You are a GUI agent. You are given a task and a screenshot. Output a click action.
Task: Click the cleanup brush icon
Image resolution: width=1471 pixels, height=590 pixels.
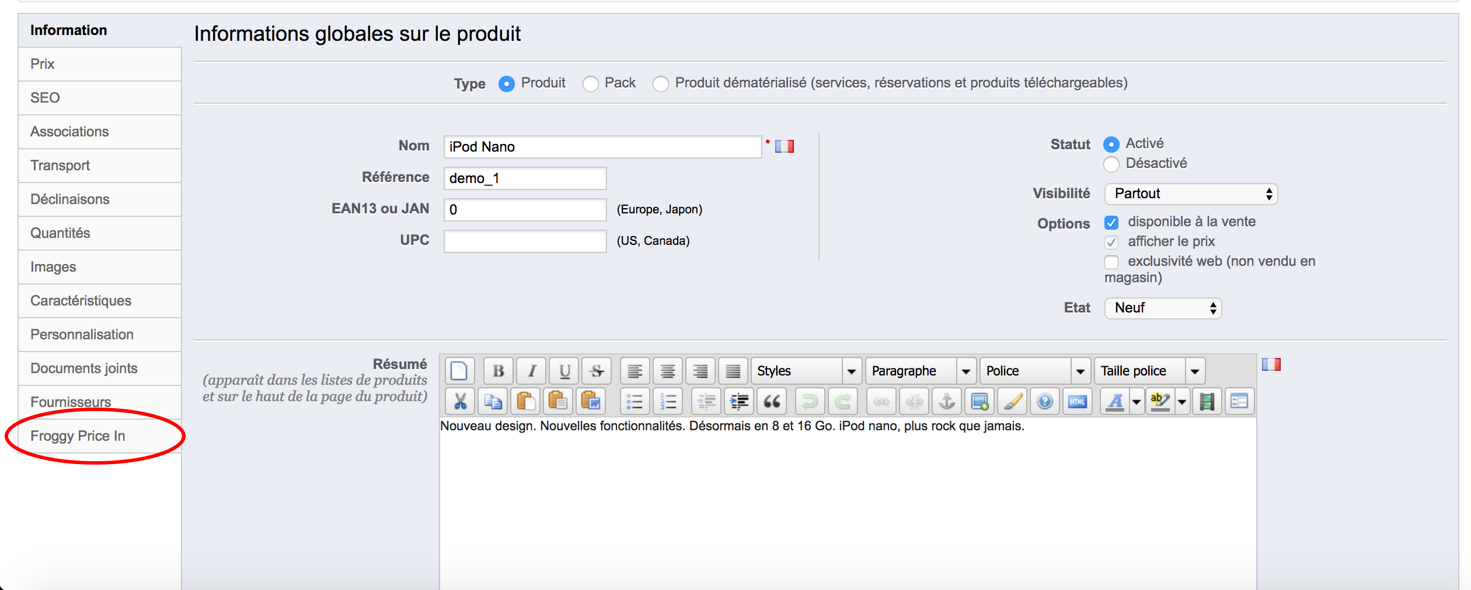[x=1012, y=401]
